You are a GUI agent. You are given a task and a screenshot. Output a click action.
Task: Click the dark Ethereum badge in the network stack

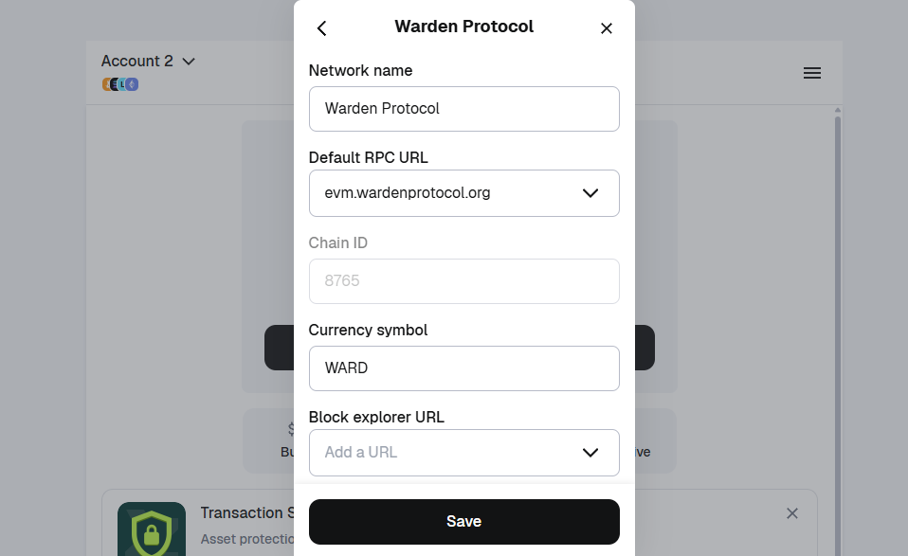coord(115,84)
